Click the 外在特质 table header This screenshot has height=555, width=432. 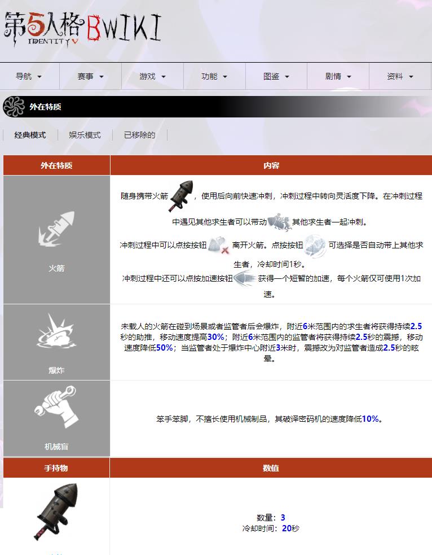click(56, 165)
